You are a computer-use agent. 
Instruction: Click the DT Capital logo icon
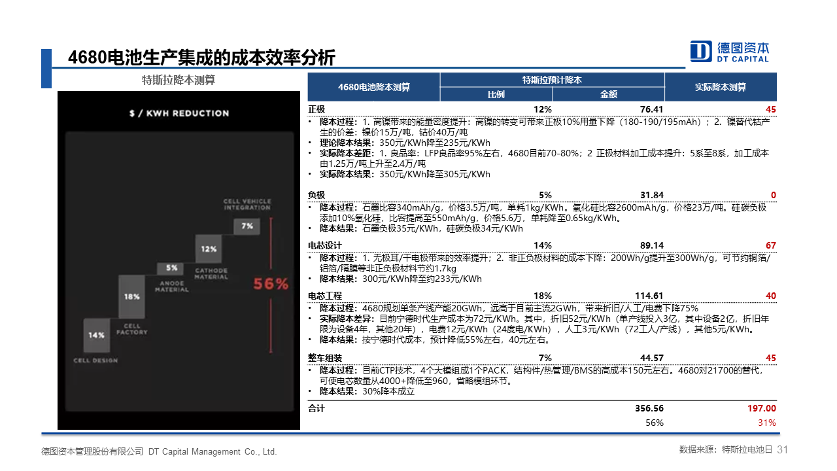point(701,51)
